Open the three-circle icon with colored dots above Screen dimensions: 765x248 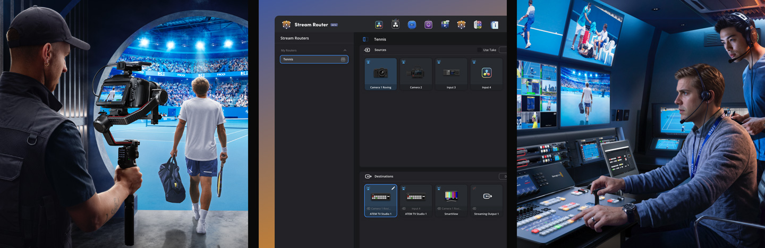pos(395,24)
